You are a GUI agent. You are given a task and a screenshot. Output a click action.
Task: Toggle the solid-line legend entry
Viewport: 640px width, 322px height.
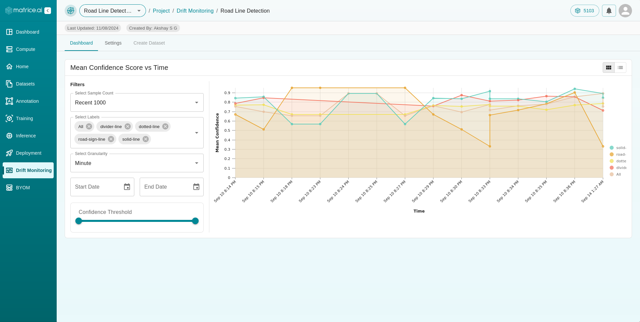pos(618,148)
